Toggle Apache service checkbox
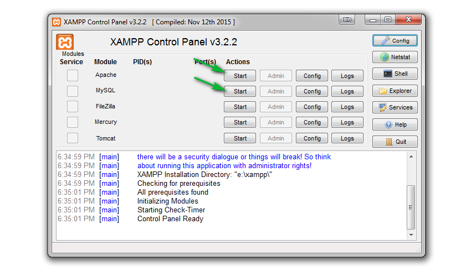The image size is (471, 276). pos(73,76)
